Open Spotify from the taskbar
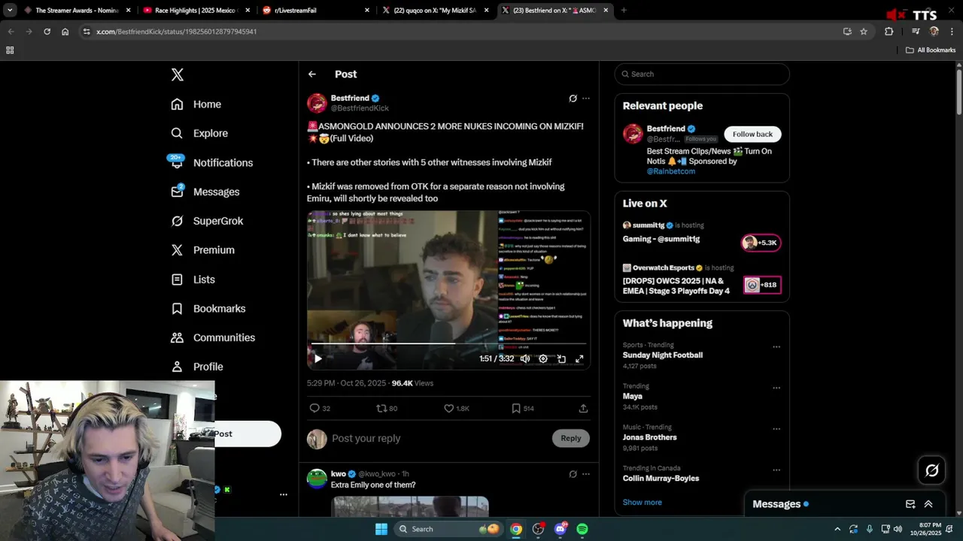The image size is (963, 541). (582, 529)
